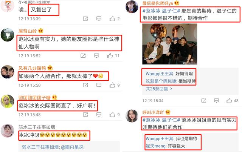Open replier Wangqi王王其 under 好期待啊
The image size is (242, 152).
point(159,74)
